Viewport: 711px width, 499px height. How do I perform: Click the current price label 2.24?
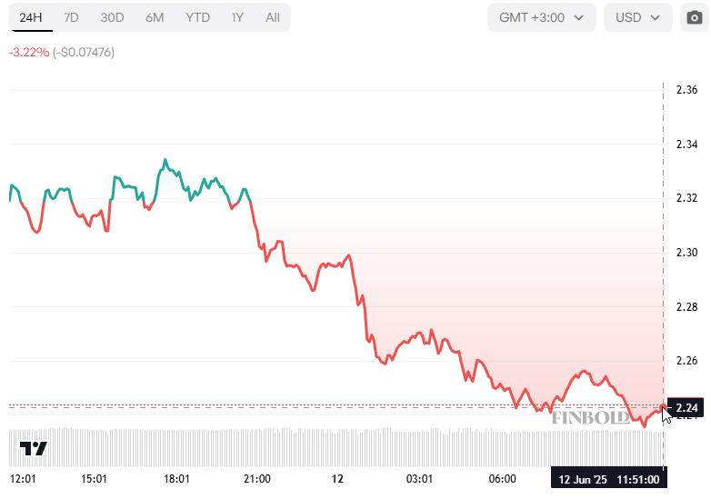click(686, 407)
